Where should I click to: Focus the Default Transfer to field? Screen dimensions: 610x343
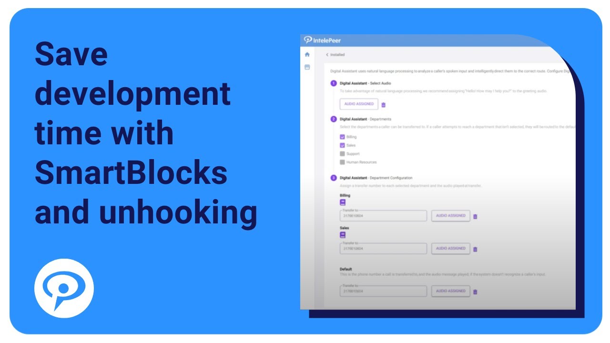pos(383,291)
